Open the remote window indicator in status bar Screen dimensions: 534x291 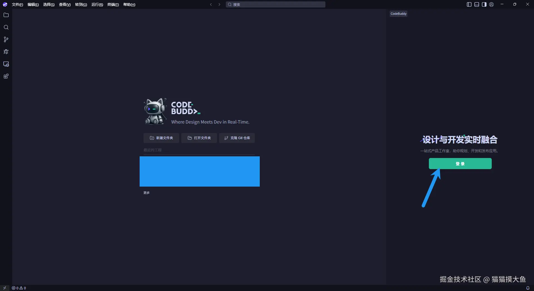coord(5,288)
